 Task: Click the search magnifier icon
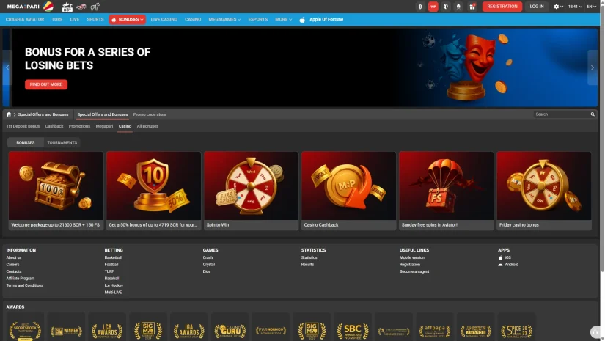coord(593,114)
